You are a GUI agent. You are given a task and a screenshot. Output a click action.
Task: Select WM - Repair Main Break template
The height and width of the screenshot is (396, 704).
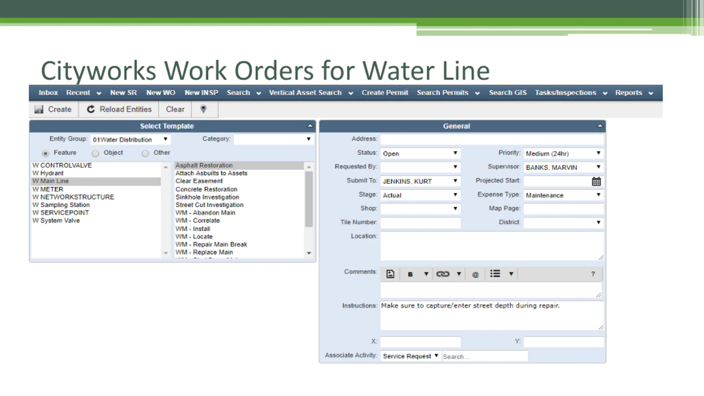point(239,244)
